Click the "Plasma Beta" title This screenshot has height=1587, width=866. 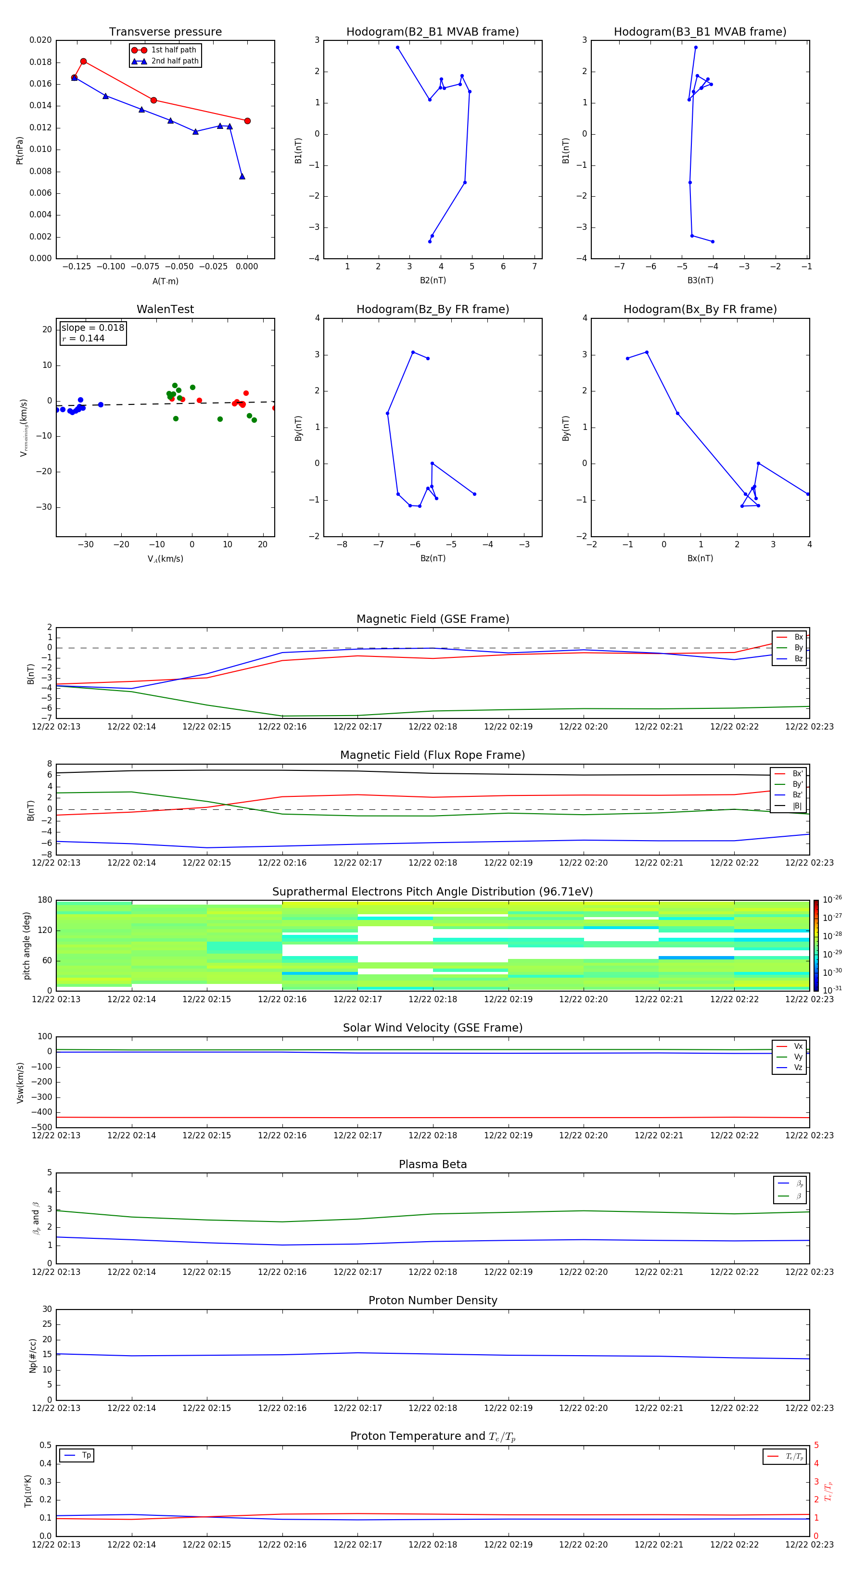tap(433, 1164)
